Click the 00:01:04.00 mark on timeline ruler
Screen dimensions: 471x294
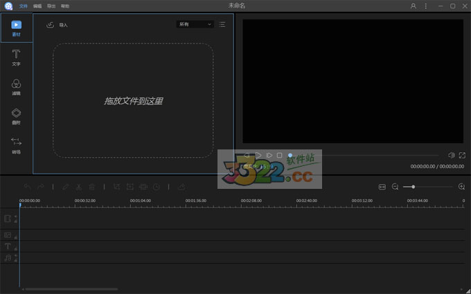coord(141,201)
